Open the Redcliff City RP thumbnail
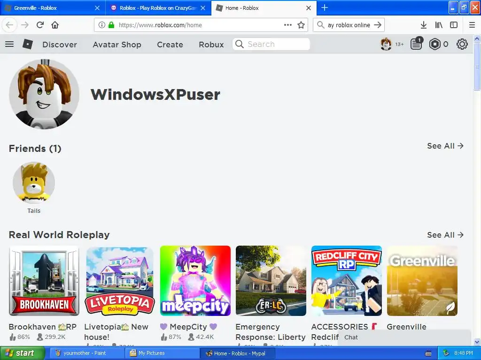 click(x=346, y=281)
